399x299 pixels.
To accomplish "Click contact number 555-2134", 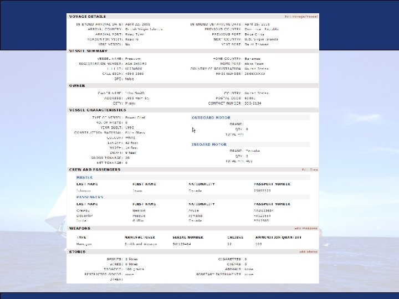I will pyautogui.click(x=253, y=103).
